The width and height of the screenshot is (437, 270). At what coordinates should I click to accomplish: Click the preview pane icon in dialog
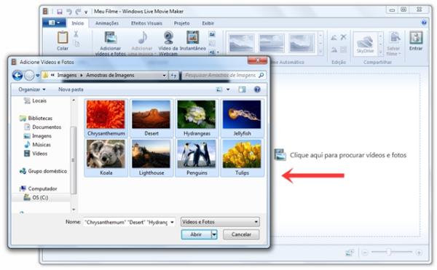click(243, 90)
